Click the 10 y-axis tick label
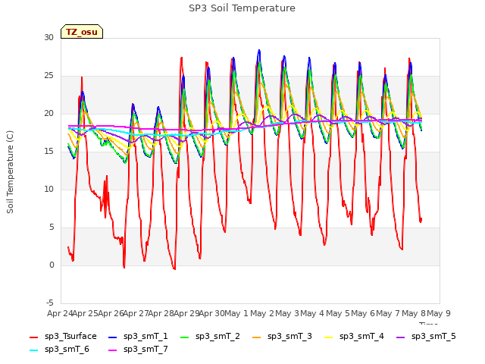This screenshot has width=485, height=364. pyautogui.click(x=48, y=190)
